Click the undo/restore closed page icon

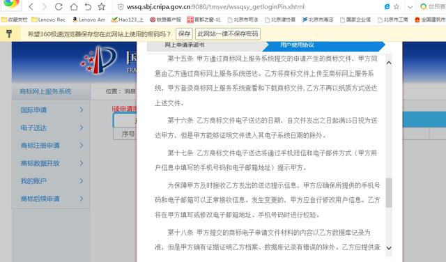tap(88, 6)
